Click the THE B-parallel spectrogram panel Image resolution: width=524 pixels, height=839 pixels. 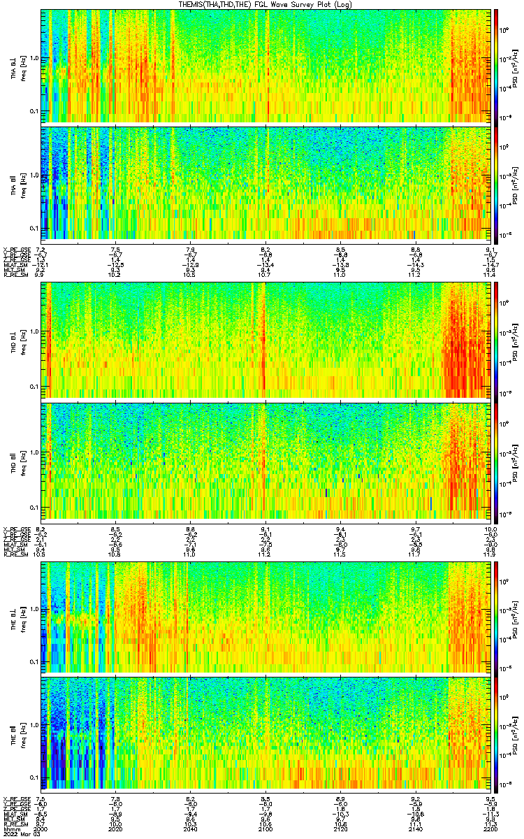[265, 733]
